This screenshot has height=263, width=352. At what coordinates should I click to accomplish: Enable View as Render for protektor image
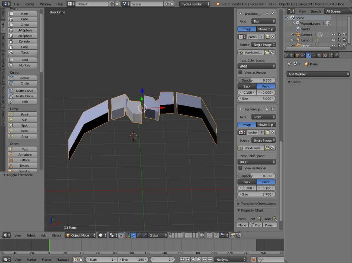[240, 72]
